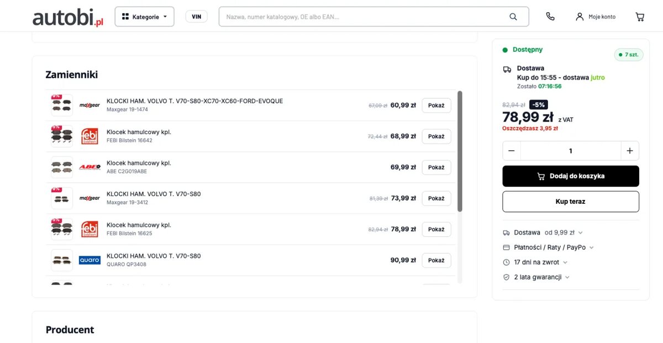
Task: Open the shopping cart icon
Action: 640,17
